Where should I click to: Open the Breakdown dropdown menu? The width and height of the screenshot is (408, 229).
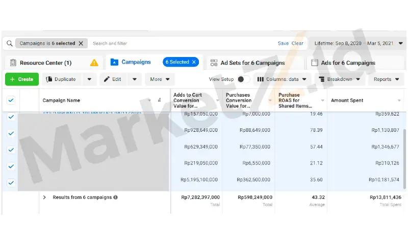[339, 79]
